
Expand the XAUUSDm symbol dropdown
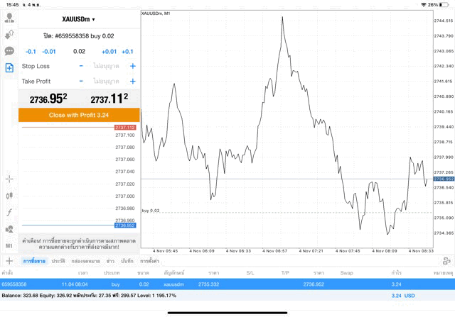coord(78,19)
